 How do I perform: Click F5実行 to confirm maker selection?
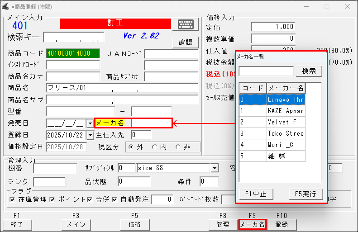click(305, 194)
